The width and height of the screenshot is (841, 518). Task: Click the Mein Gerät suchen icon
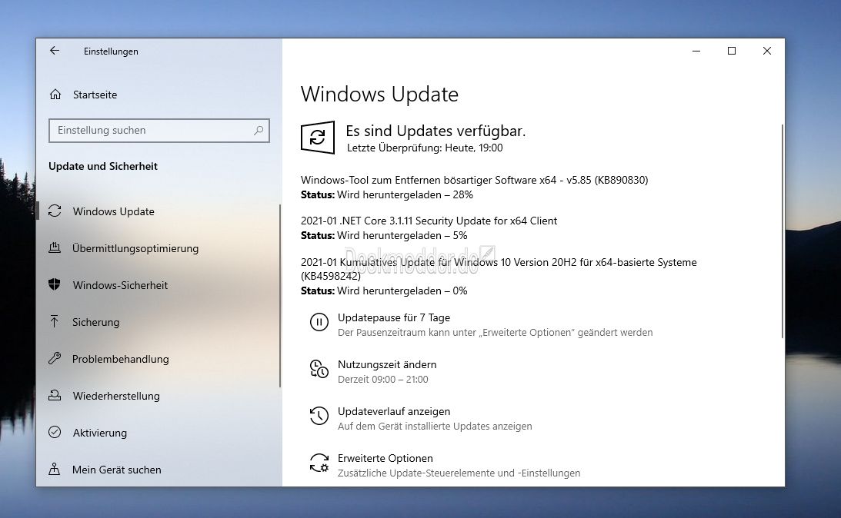54,470
